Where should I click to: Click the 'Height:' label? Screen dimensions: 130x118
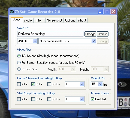pyautogui.click(x=85, y=69)
